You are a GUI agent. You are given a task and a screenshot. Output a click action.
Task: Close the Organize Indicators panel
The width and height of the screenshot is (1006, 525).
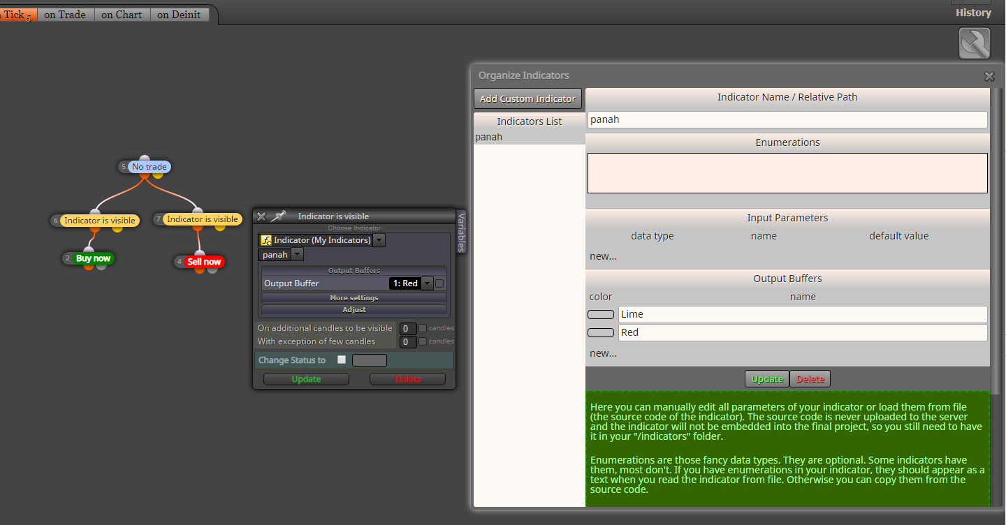point(989,76)
